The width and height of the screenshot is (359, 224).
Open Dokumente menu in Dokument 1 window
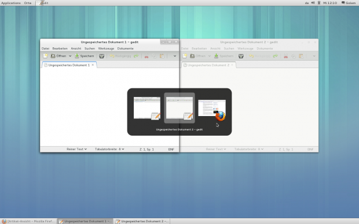(x=125, y=48)
